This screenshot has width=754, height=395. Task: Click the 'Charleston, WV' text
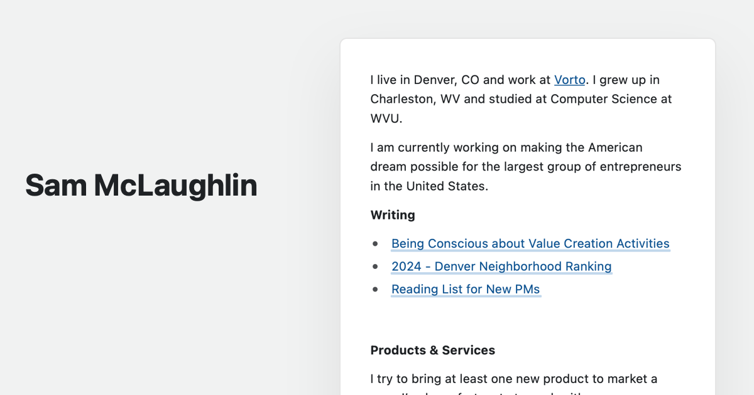pyautogui.click(x=416, y=99)
